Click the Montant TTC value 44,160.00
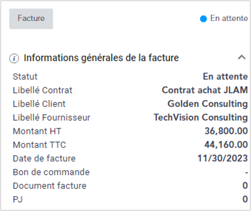The image size is (251, 211). [226, 145]
